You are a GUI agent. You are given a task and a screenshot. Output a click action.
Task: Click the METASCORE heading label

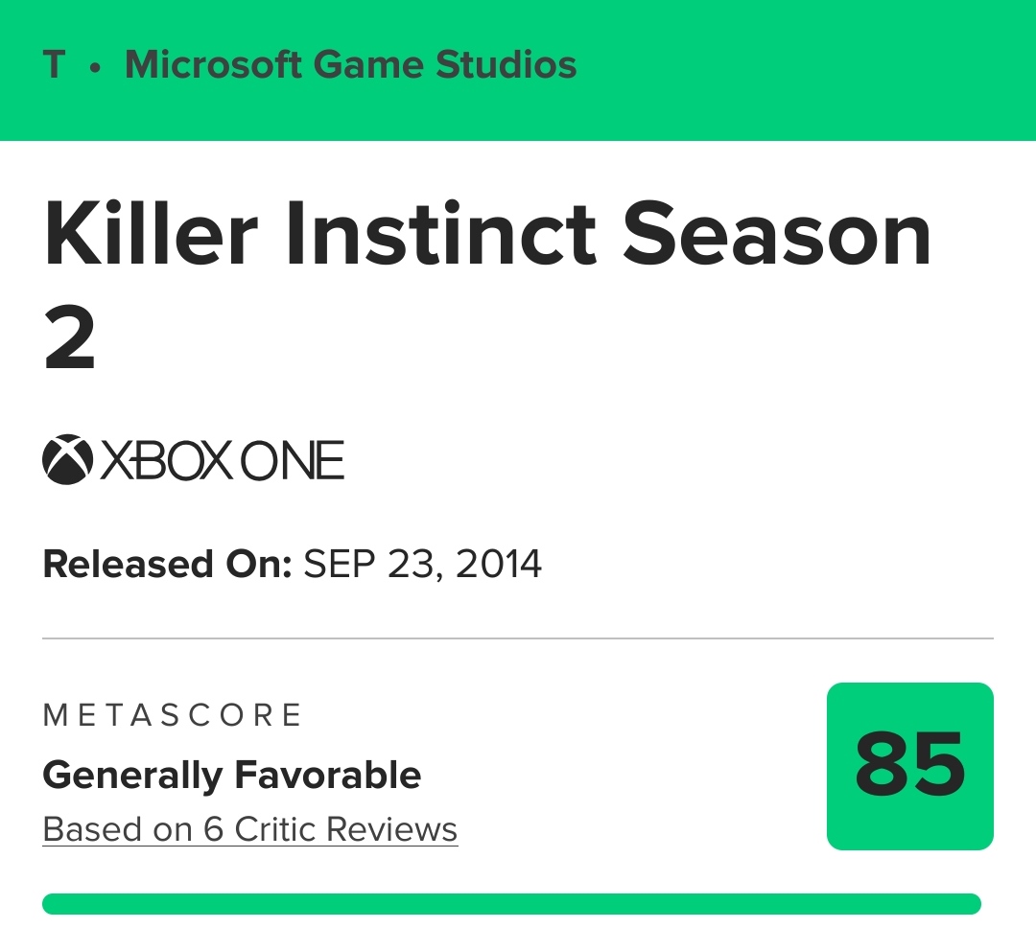pos(173,715)
